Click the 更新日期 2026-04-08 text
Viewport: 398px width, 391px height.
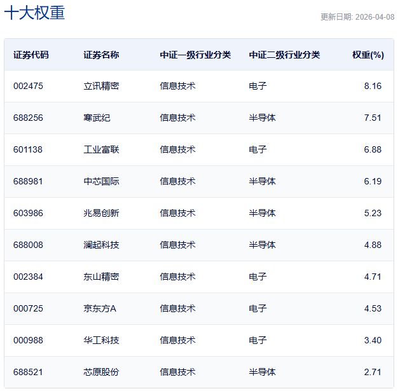357,17
